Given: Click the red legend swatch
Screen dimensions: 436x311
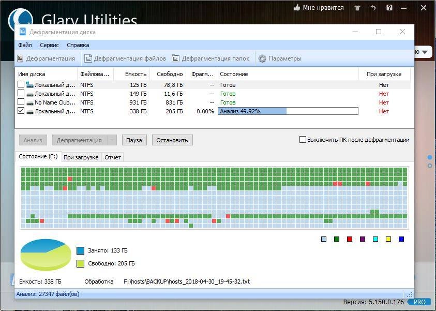Looking at the screenshot, I should (350, 239).
